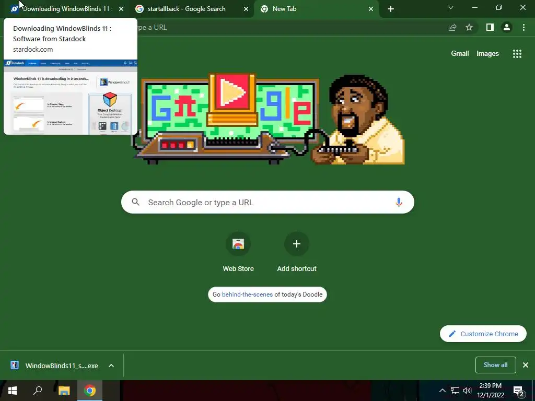Play the Google Doodle game
Viewport: 535px width, 401px height.
(232, 92)
